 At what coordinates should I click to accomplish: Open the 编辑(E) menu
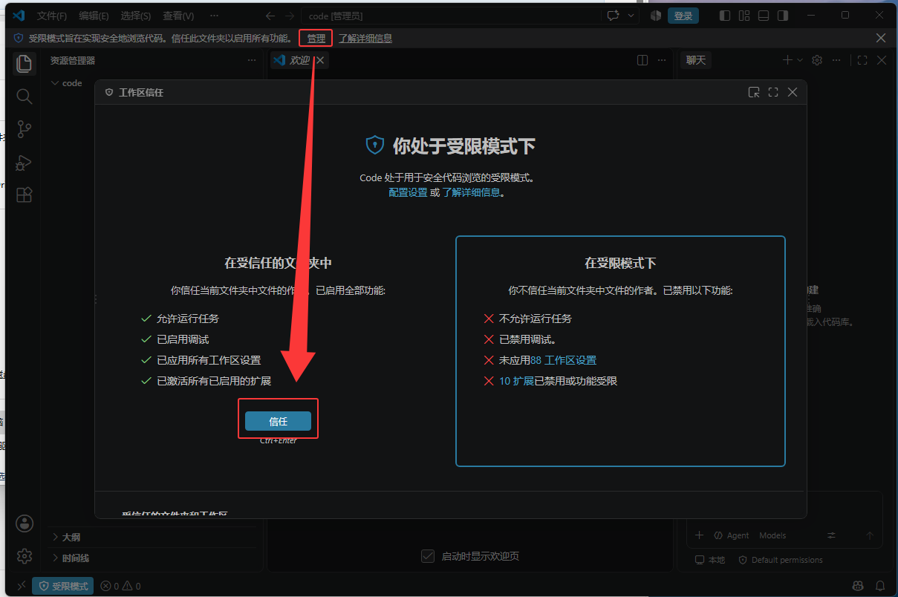[x=94, y=16]
